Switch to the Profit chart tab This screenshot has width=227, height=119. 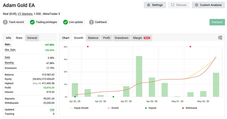point(107,38)
